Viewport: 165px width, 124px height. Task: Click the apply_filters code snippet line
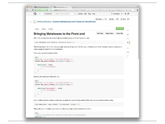pyautogui.click(x=57, y=104)
